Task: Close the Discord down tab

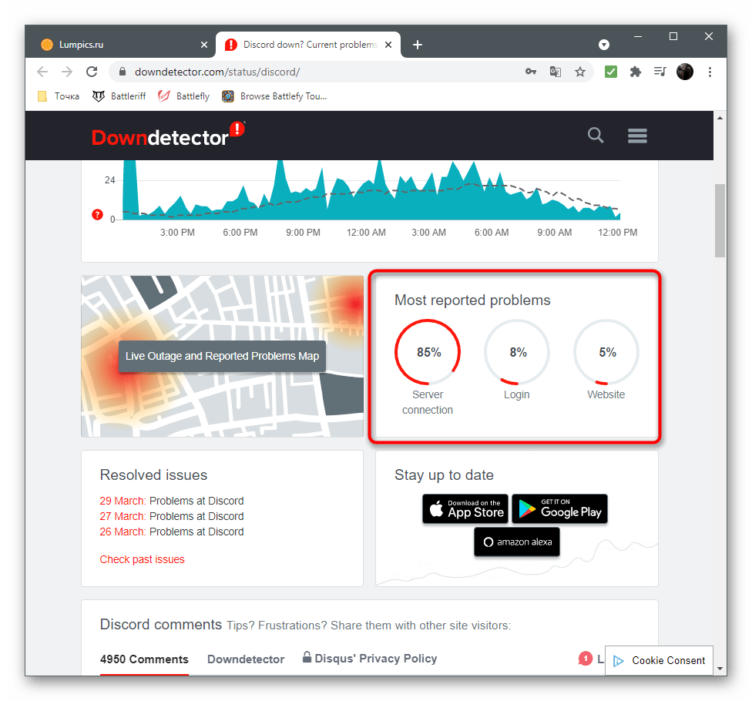Action: (x=388, y=45)
